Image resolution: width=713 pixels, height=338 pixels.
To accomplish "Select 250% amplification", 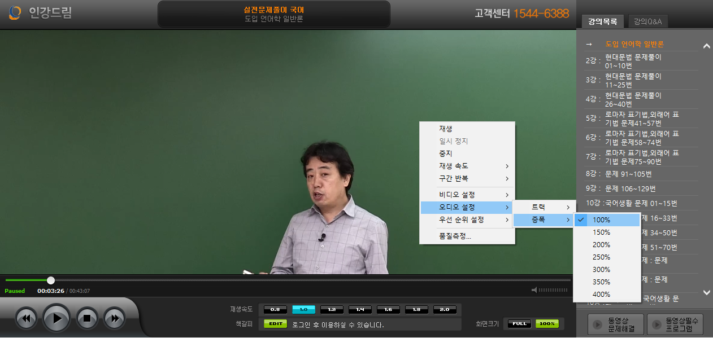I will (607, 257).
